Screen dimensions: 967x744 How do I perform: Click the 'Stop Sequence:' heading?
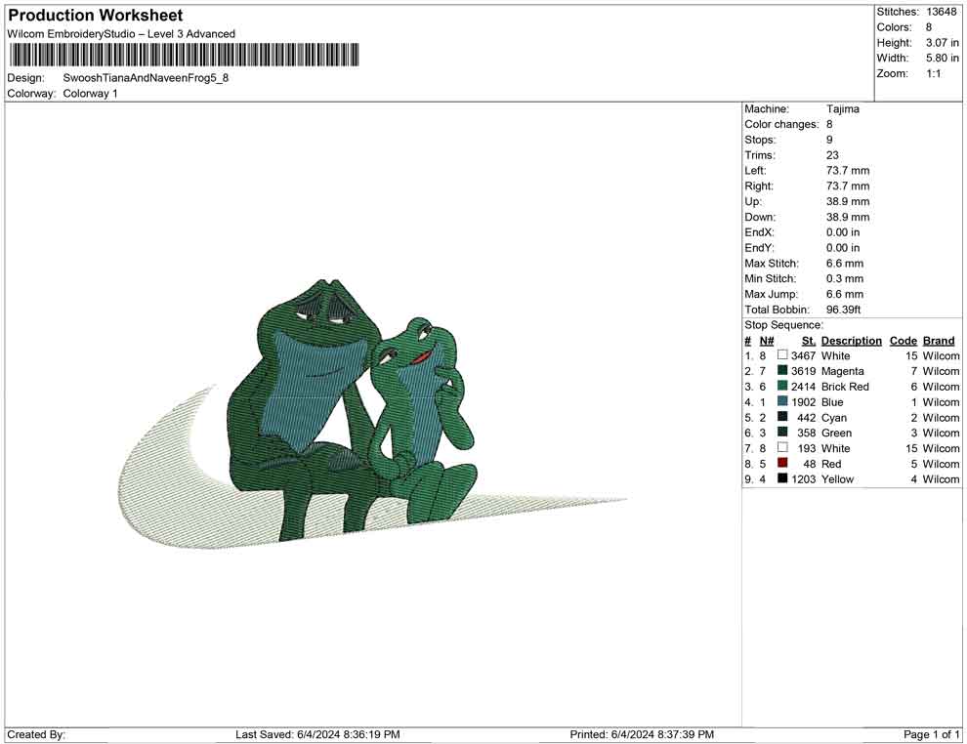[783, 325]
